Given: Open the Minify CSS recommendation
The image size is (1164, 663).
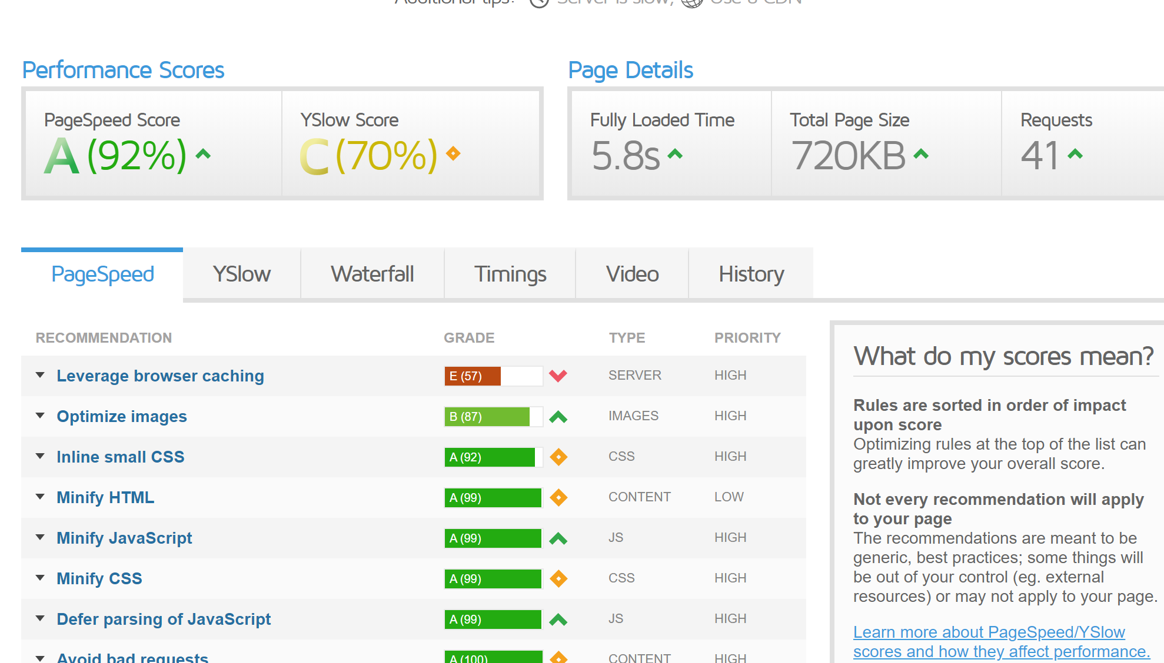Looking at the screenshot, I should click(99, 578).
